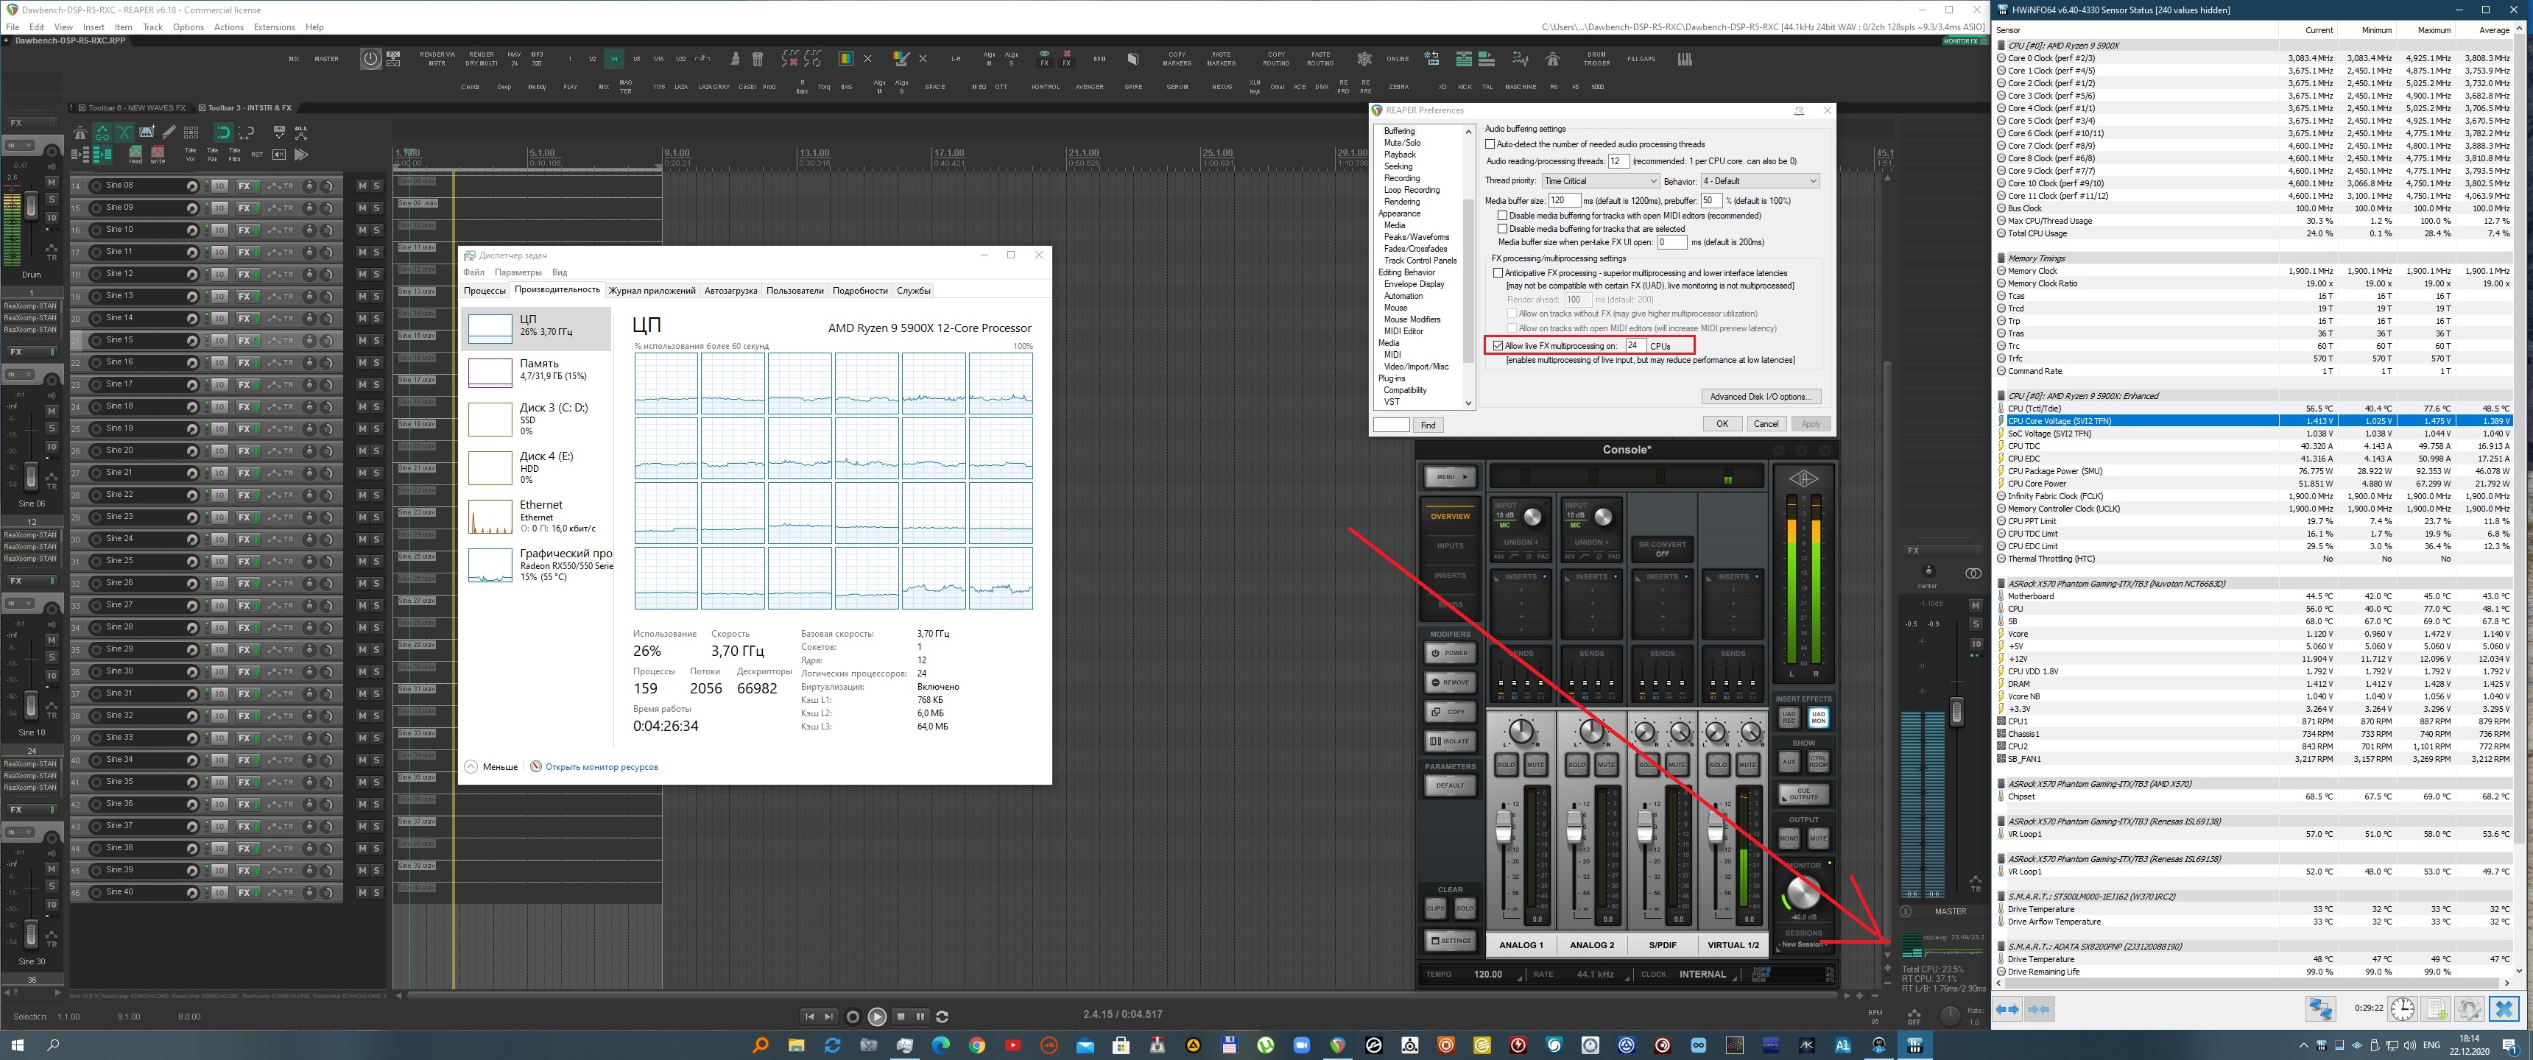Click the FX button on the Sine 08 track
The height and width of the screenshot is (1060, 2533).
click(244, 185)
